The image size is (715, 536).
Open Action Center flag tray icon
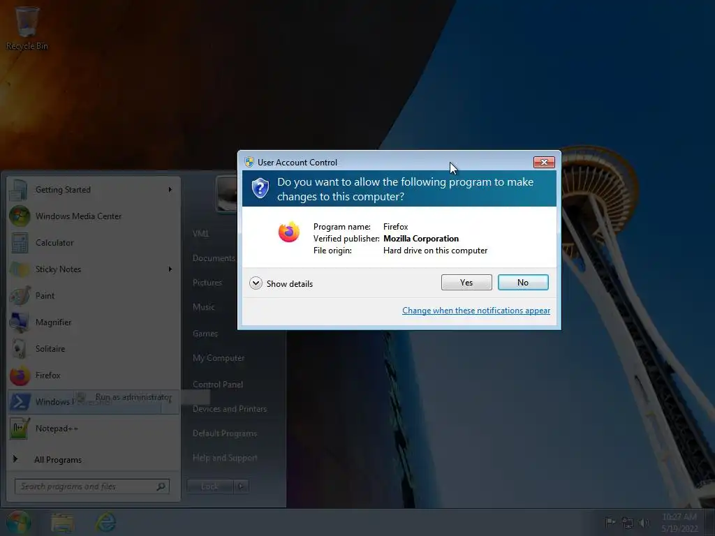[610, 522]
